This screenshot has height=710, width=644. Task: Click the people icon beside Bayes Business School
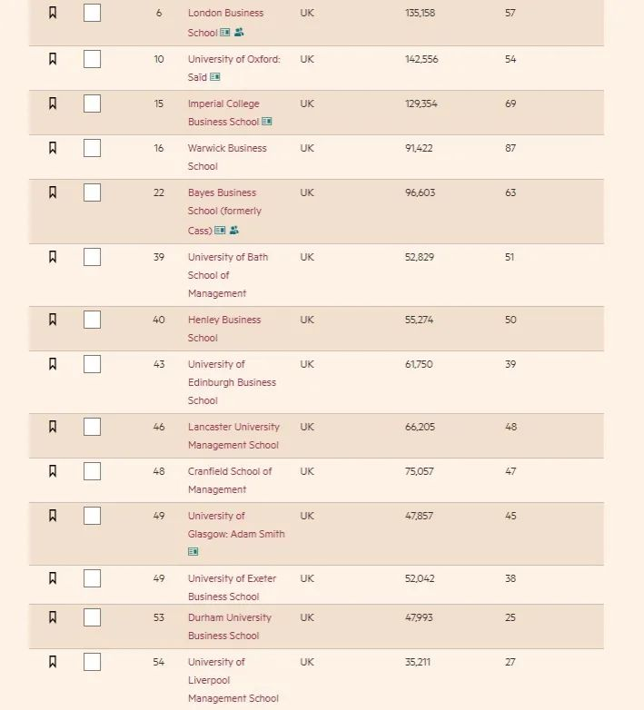coord(233,231)
